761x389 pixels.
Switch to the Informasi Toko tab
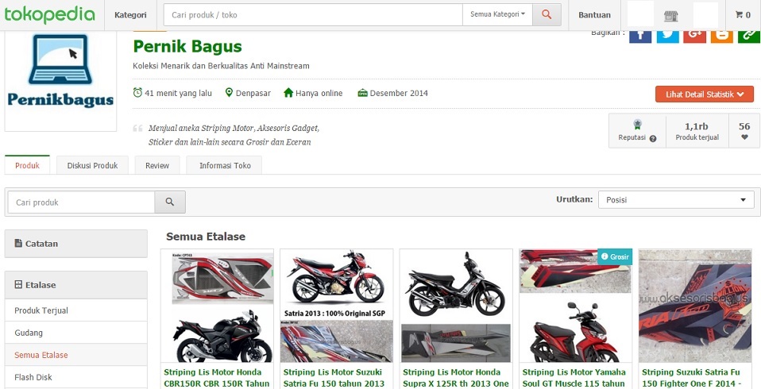click(x=225, y=165)
